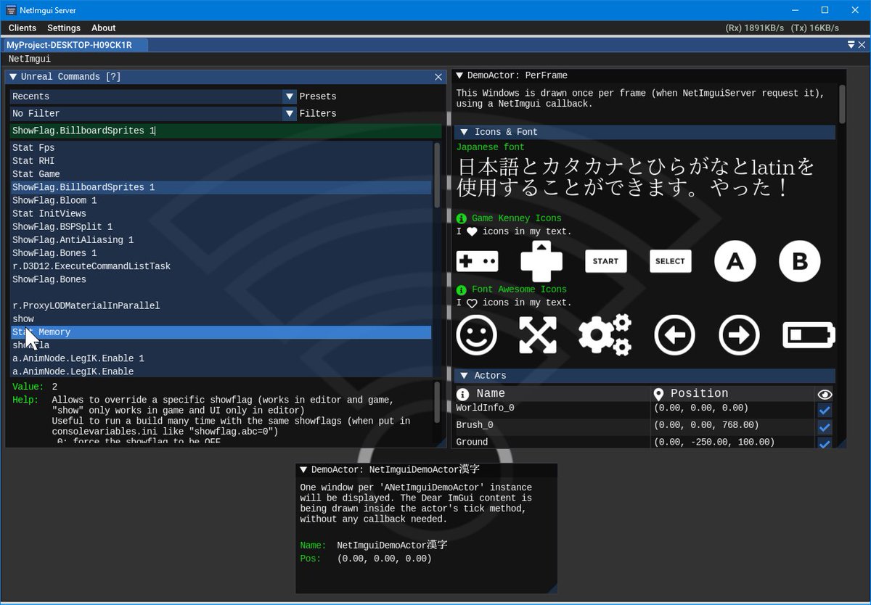Close the Unreal Commands window

pyautogui.click(x=438, y=77)
